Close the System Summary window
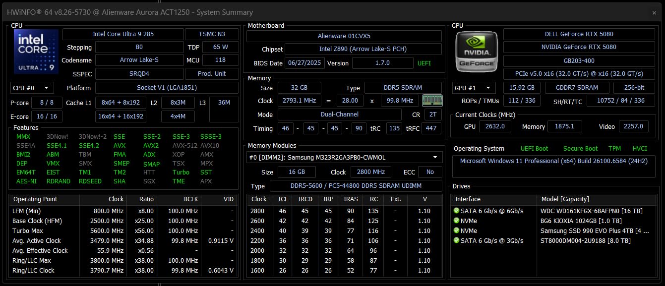 coord(654,13)
